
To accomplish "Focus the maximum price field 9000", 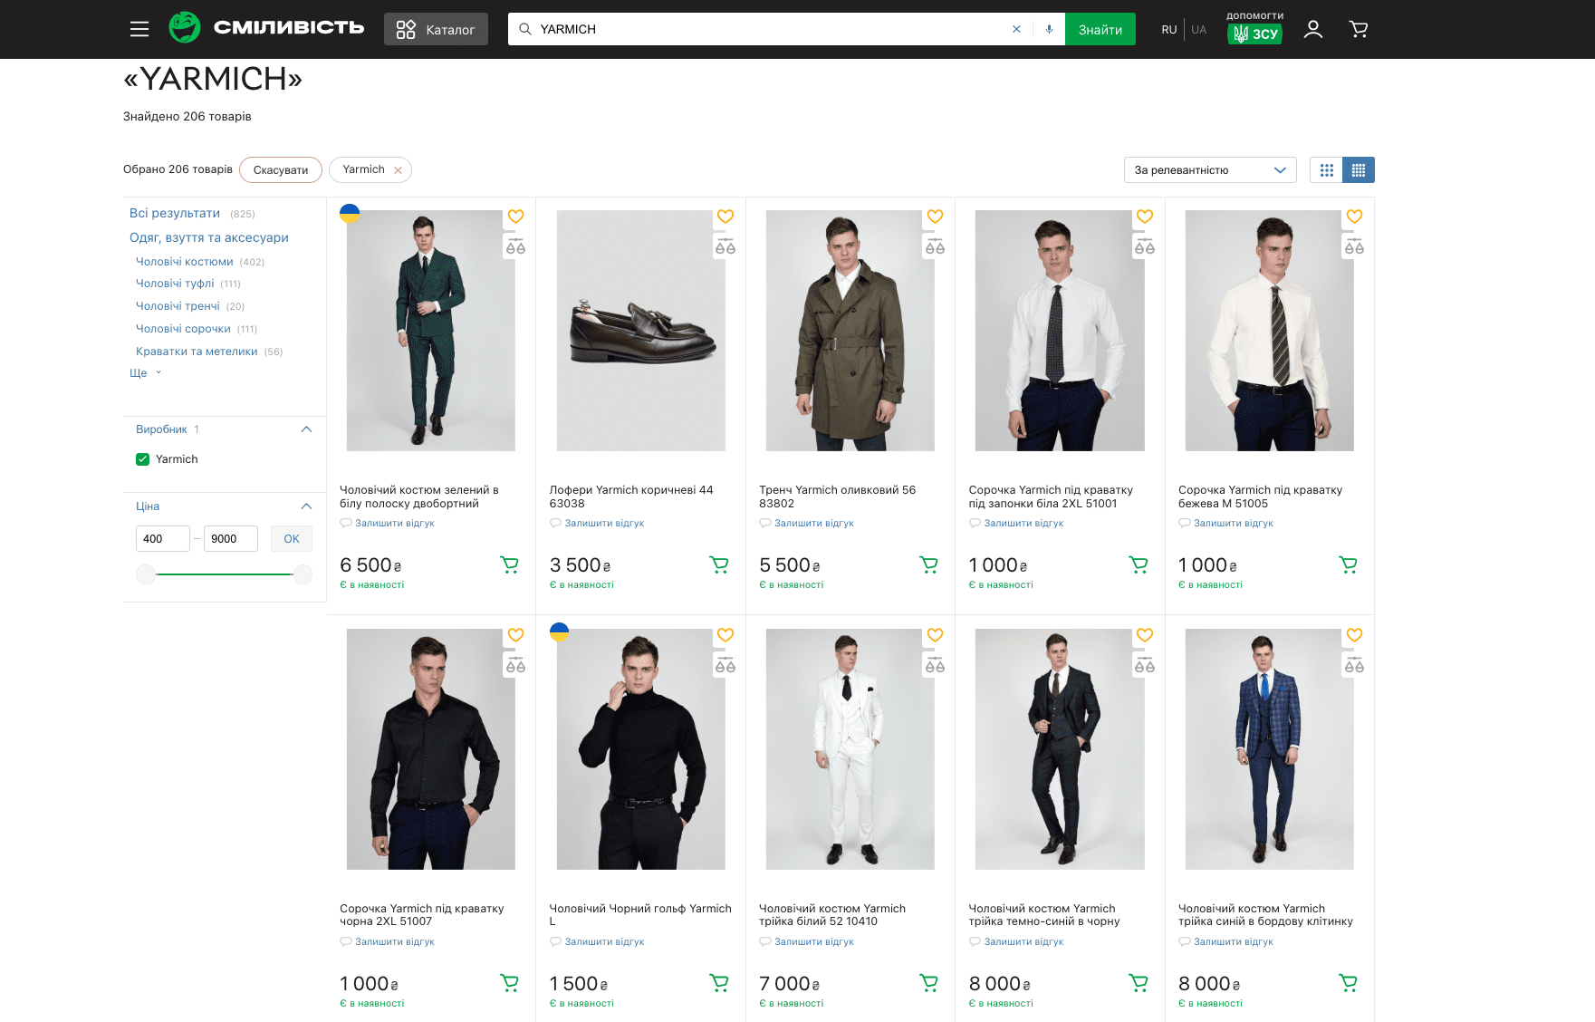I will click(231, 539).
